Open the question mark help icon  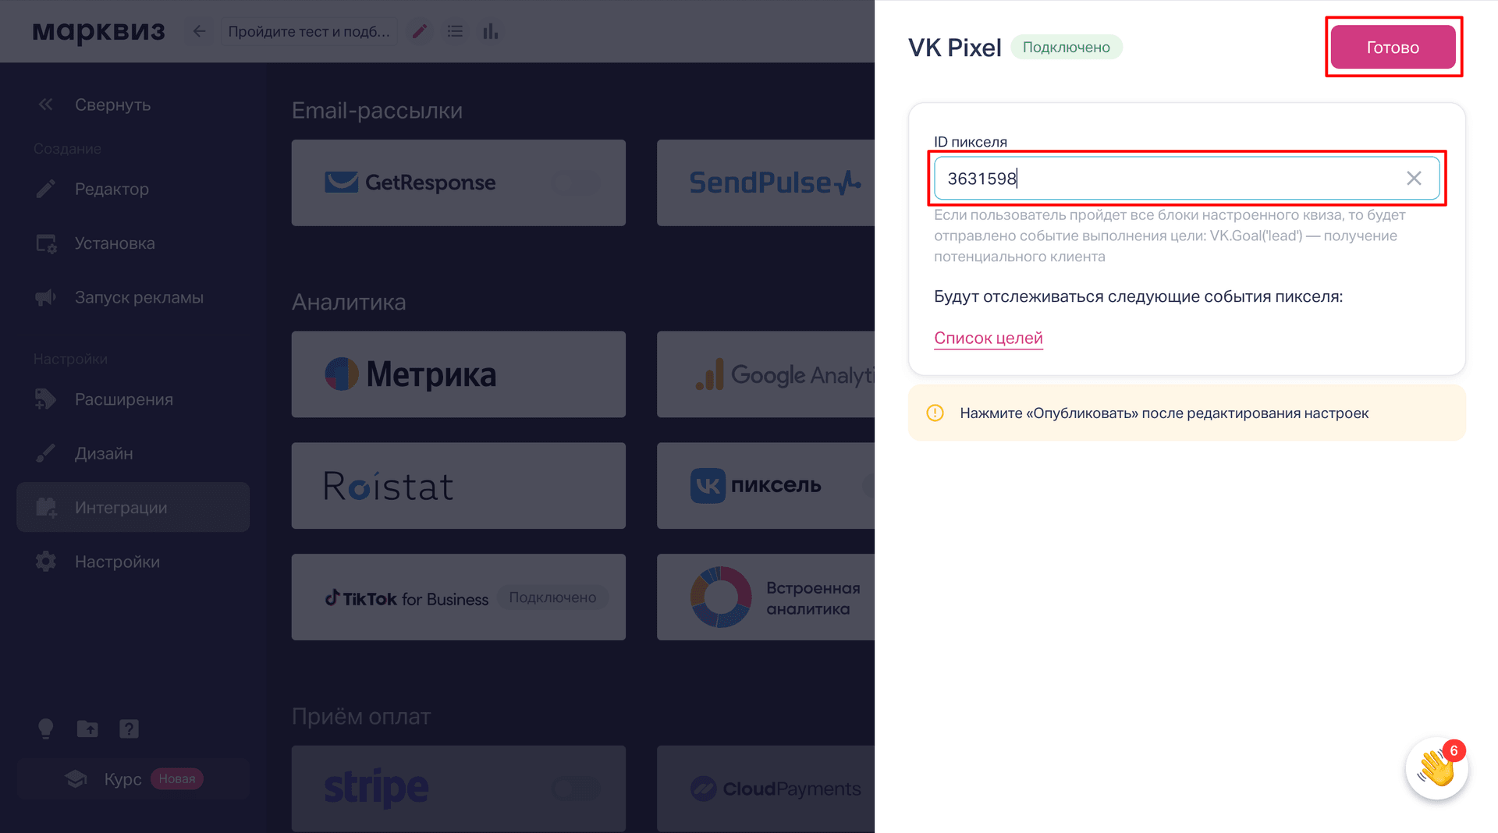129,728
